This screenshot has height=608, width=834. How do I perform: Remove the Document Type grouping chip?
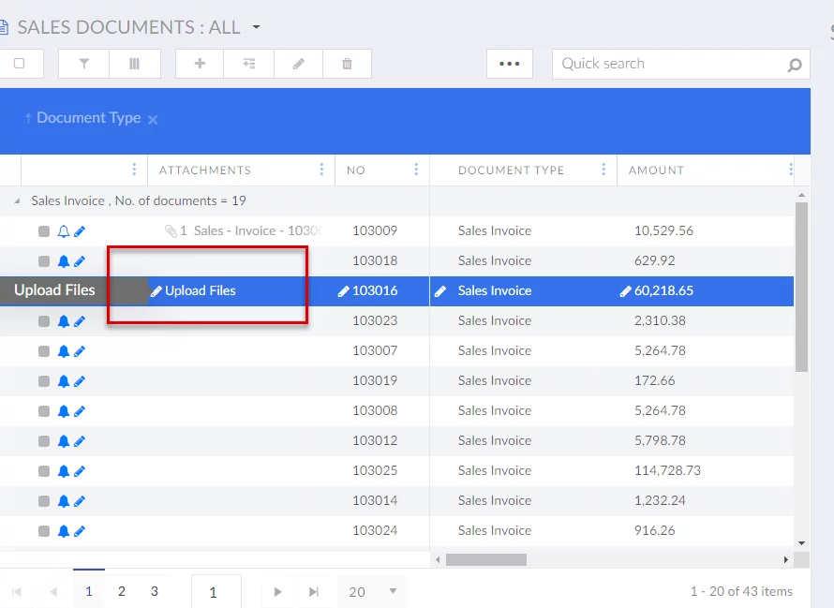click(x=153, y=120)
